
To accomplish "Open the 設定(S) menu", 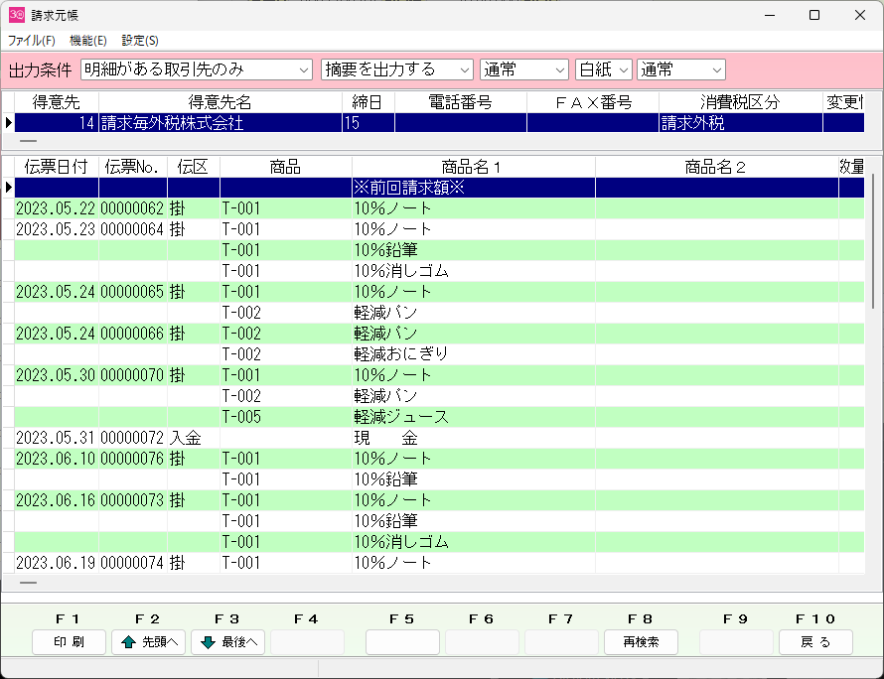I will [x=140, y=41].
